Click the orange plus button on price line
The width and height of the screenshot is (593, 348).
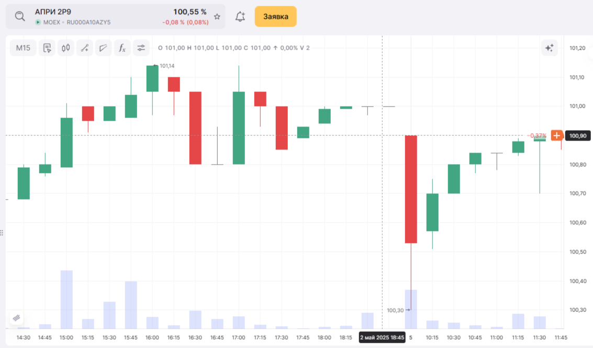tap(556, 136)
